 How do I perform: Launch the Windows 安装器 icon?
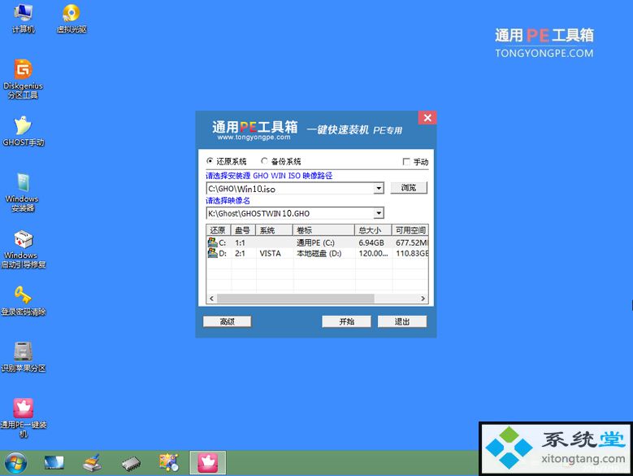pyautogui.click(x=22, y=192)
